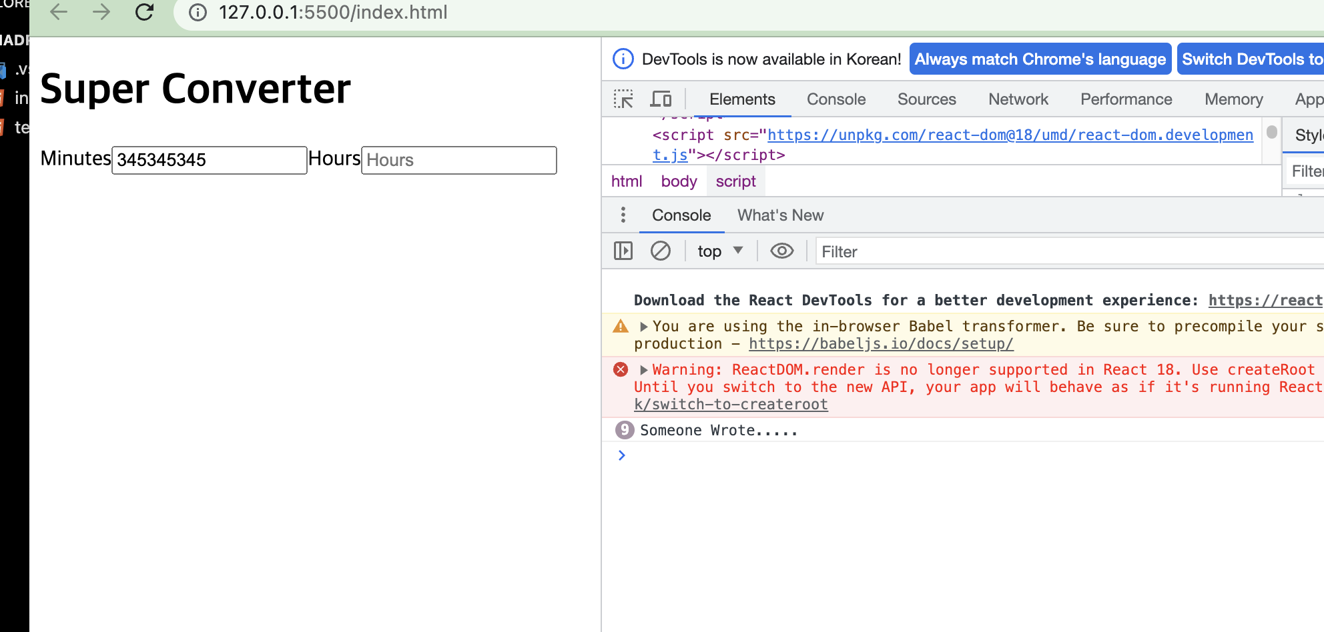1324x632 pixels.
Task: Go forward with the browser forward arrow
Action: click(101, 12)
